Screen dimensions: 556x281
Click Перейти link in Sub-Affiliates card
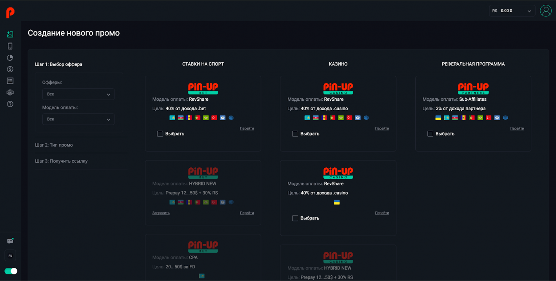pos(517,129)
